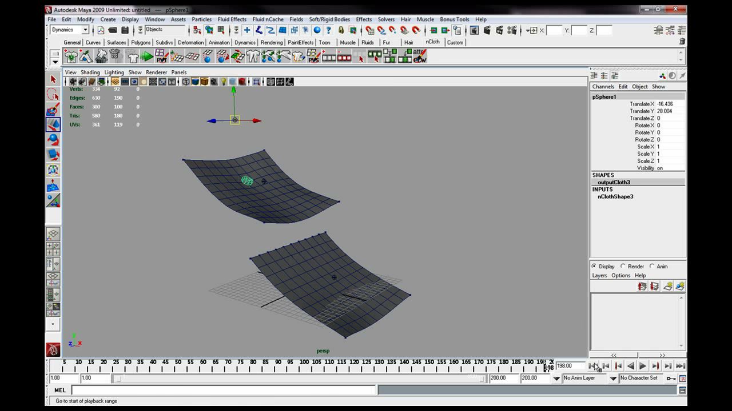The height and width of the screenshot is (411, 732).
Task: Select the arrow Select tool in toolbox
Action: pos(53,79)
